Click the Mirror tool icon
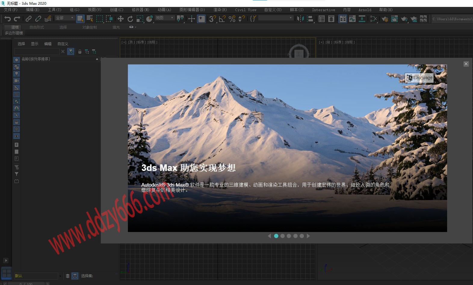Viewport: 473px width, 285px height. [300, 19]
